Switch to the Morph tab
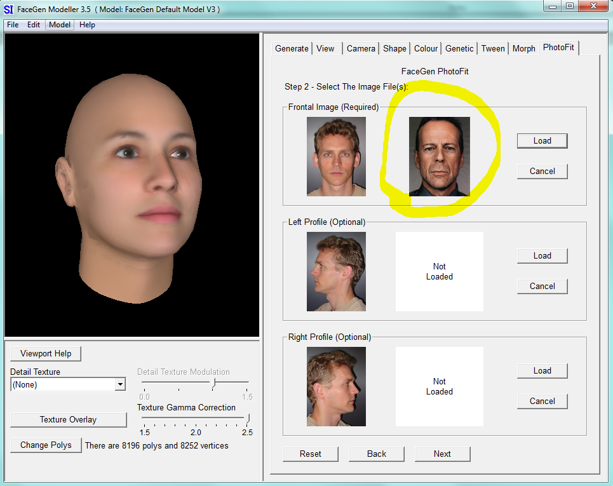 tap(523, 48)
